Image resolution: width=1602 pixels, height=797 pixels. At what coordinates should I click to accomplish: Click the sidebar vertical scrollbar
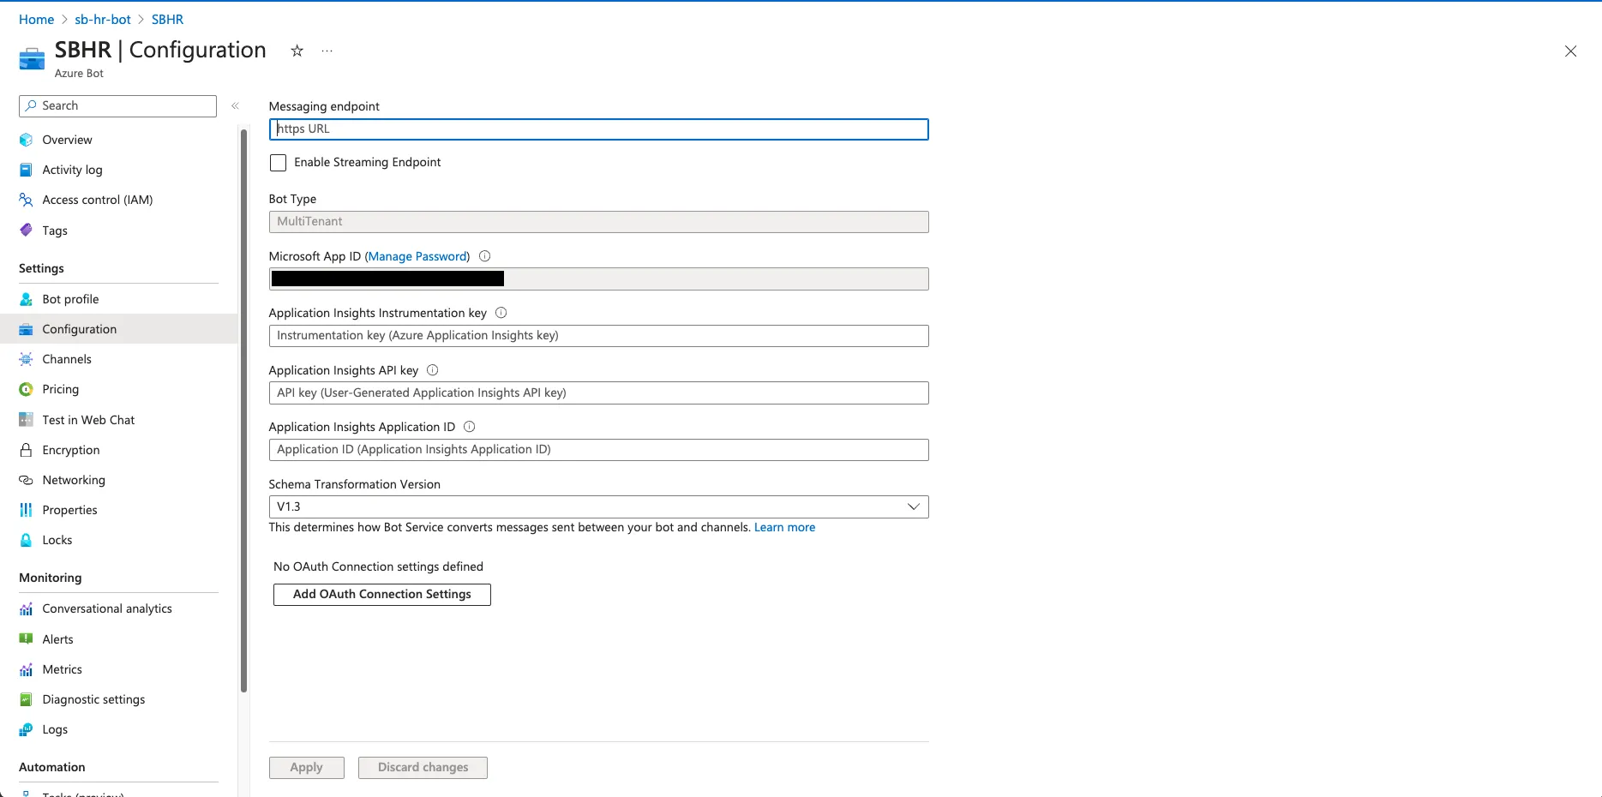click(x=244, y=411)
